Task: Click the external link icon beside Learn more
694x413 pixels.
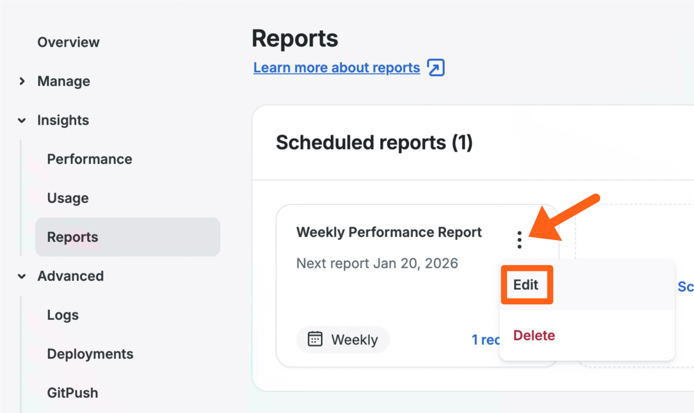Action: tap(436, 68)
